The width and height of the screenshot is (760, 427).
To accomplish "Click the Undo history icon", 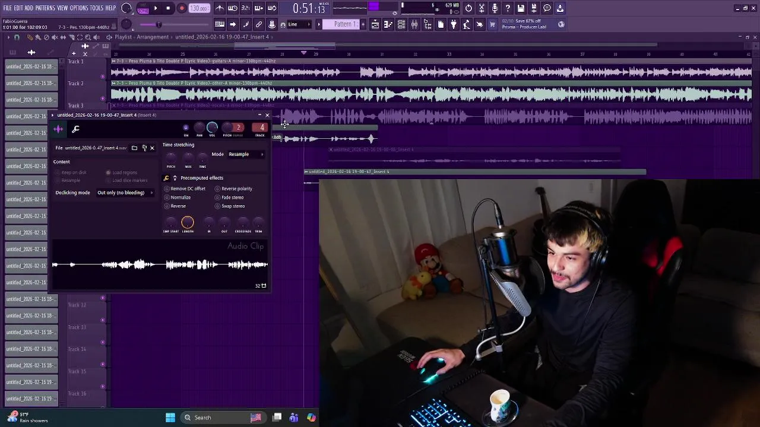I will tap(468, 8).
